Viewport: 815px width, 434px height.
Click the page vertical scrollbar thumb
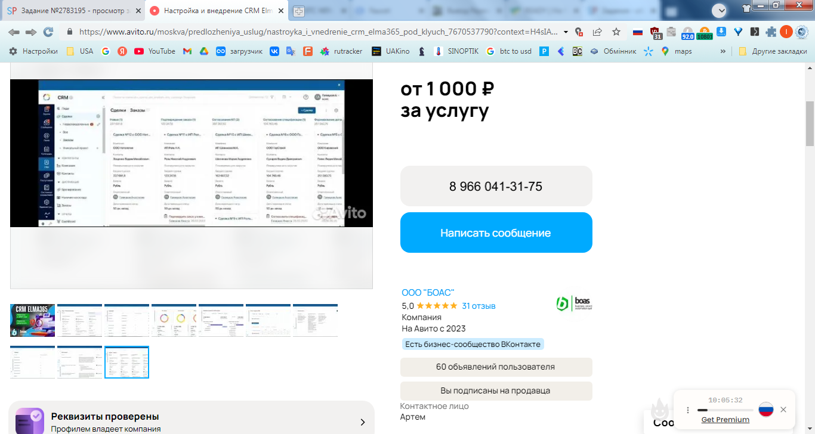pos(810,123)
